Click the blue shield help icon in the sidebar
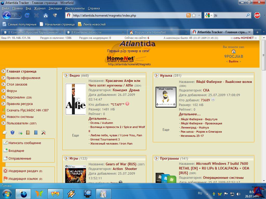Image resolution: width=266 pixels, height=199 pixels. [12, 133]
